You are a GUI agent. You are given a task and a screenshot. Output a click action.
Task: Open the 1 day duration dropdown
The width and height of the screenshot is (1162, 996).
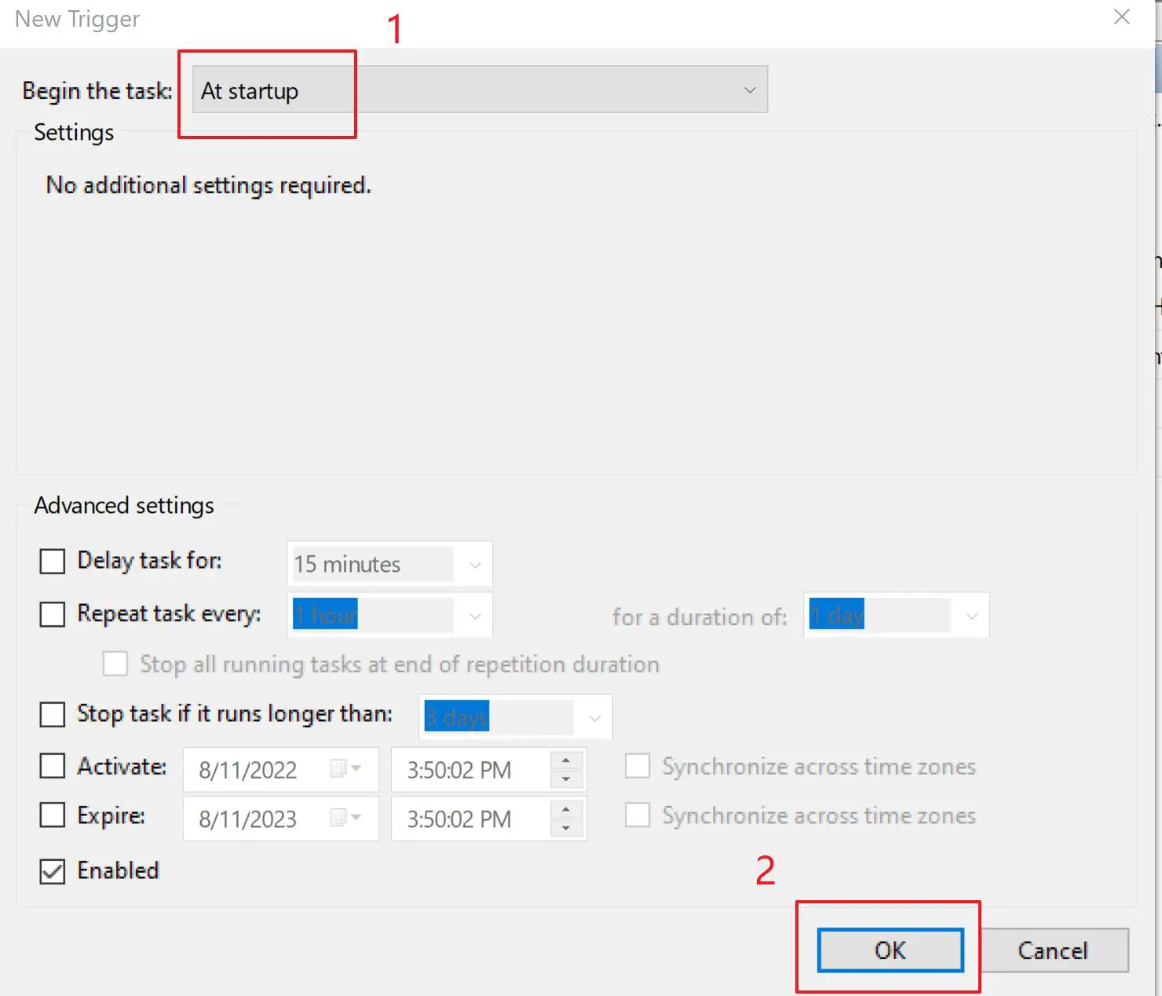(x=971, y=617)
